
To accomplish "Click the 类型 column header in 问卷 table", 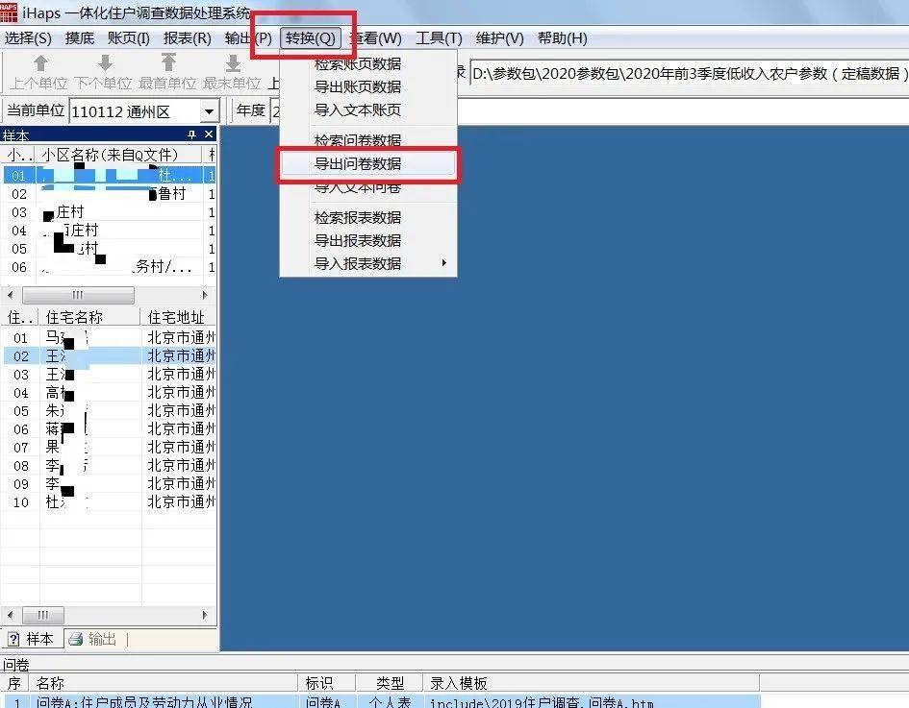I will tap(390, 683).
